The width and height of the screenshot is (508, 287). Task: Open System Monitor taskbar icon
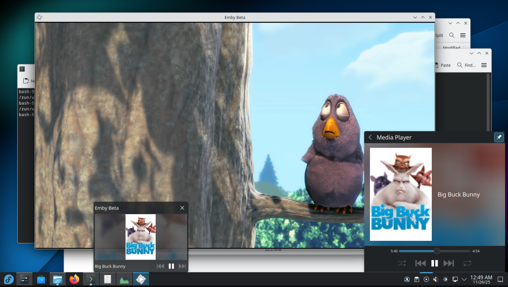point(124,279)
